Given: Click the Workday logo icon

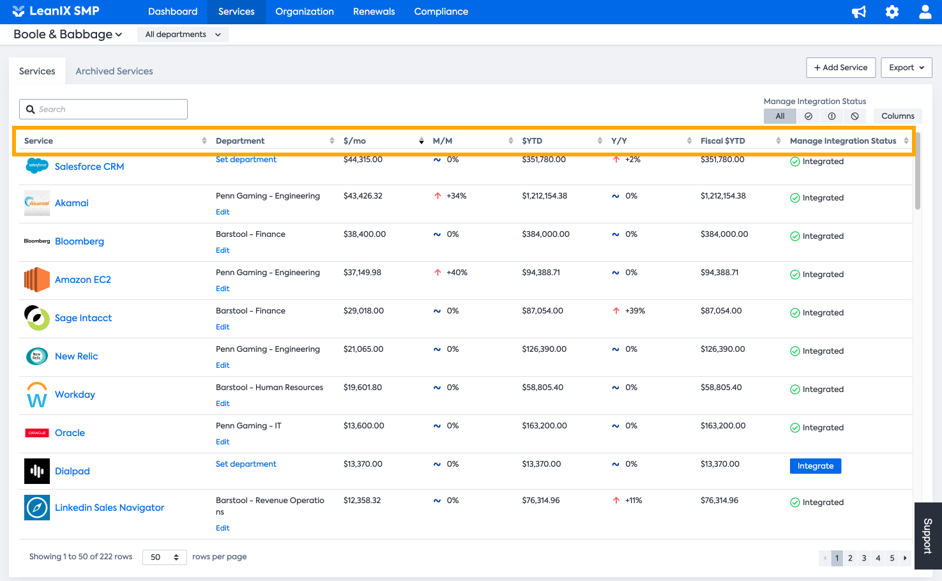Looking at the screenshot, I should pyautogui.click(x=37, y=395).
